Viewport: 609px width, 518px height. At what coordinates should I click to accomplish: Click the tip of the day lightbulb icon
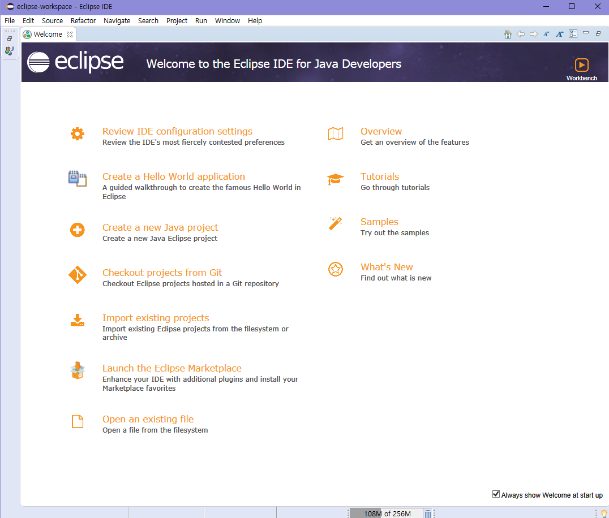point(604,513)
